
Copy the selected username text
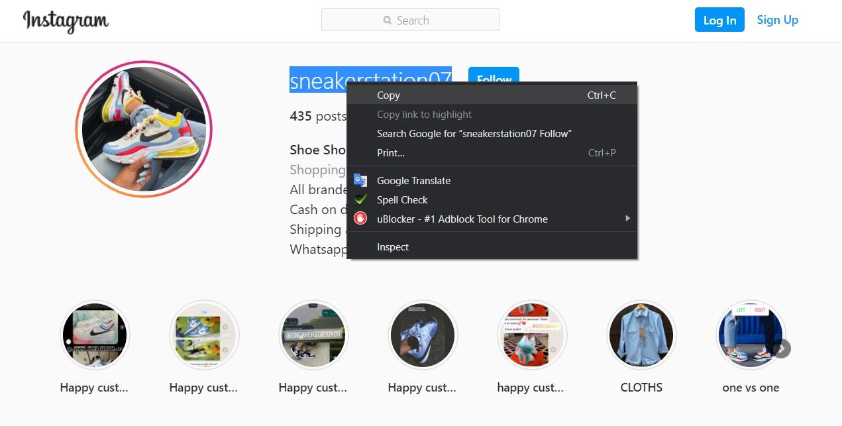click(388, 95)
